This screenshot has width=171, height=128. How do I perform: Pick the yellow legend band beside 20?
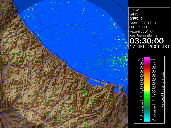[147, 87]
